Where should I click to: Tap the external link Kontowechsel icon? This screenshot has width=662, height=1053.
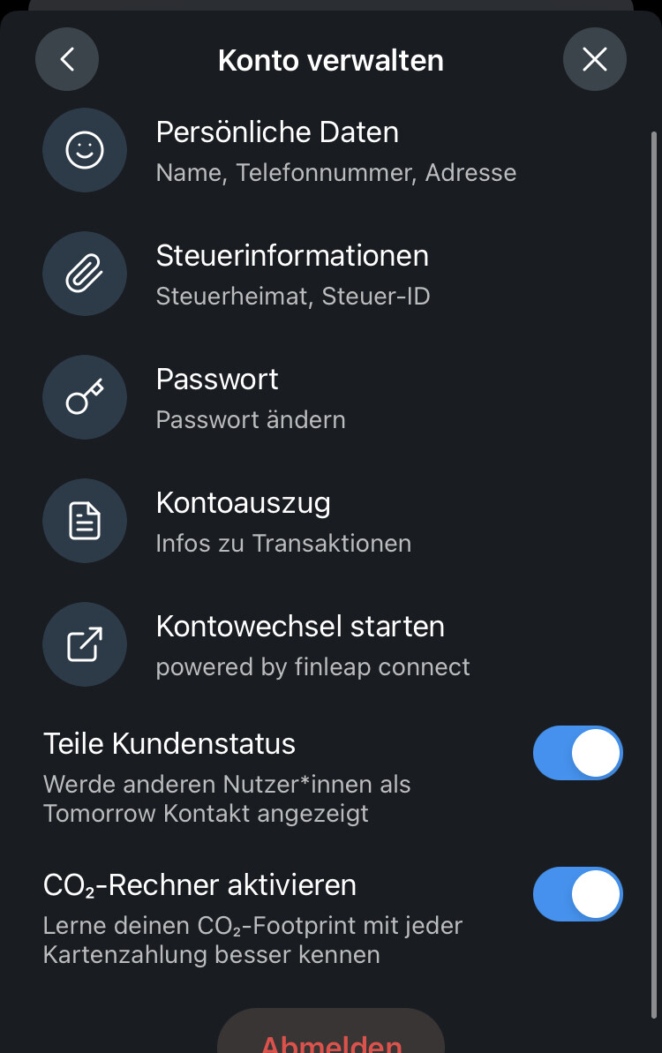coord(85,644)
